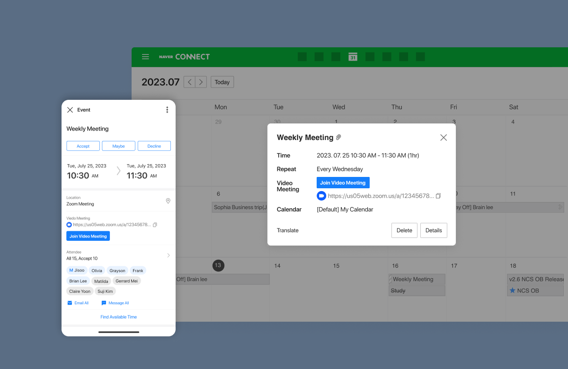Click the Email All envelope icon

pos(69,303)
